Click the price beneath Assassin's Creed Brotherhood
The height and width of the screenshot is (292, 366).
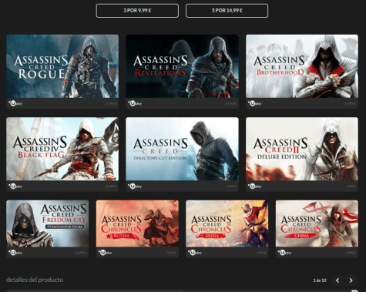click(351, 104)
